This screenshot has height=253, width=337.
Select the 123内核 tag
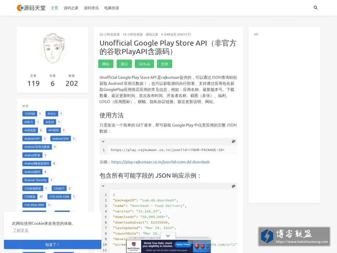[x=30, y=114]
